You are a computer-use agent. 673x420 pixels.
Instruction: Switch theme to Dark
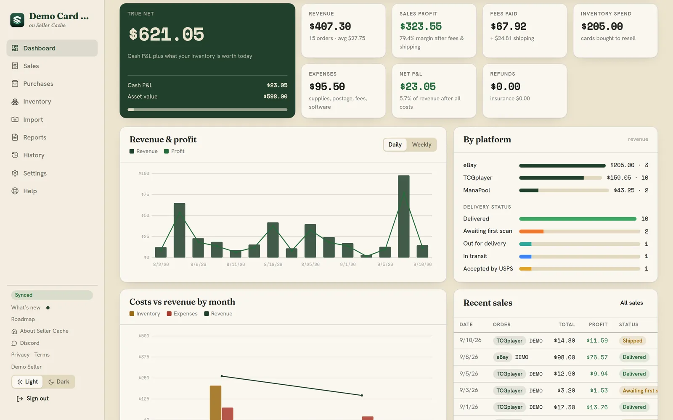point(59,382)
